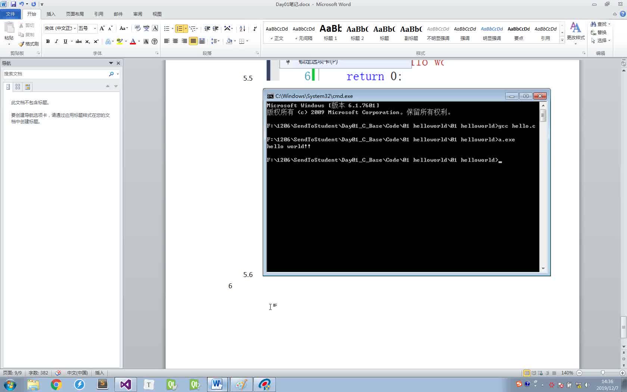
Task: Click the text highlight color button
Action: pyautogui.click(x=119, y=41)
